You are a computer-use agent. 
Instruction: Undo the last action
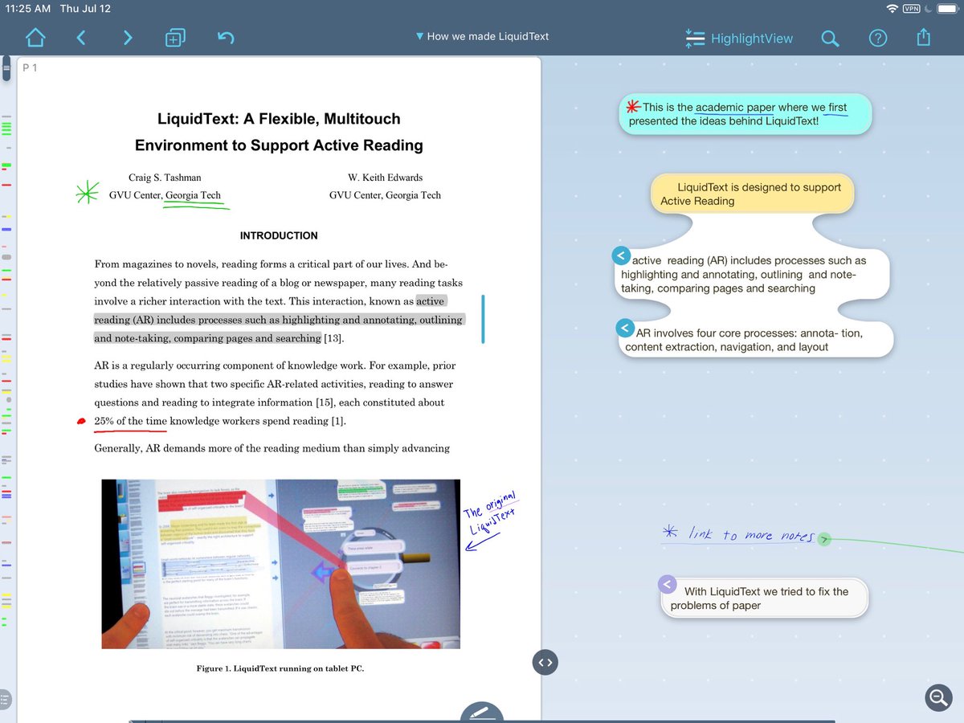pyautogui.click(x=226, y=37)
